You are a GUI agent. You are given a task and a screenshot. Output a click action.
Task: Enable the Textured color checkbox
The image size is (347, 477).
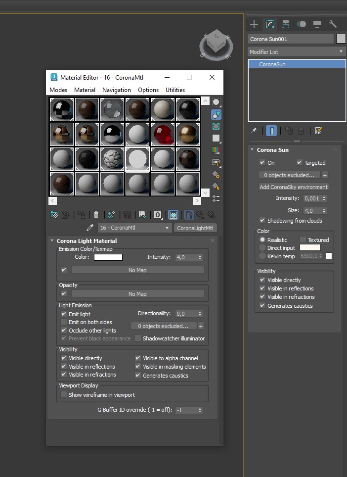(x=303, y=239)
